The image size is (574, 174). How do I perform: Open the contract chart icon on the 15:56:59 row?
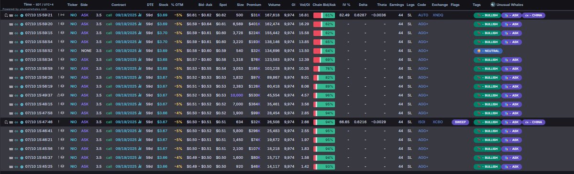[140, 69]
